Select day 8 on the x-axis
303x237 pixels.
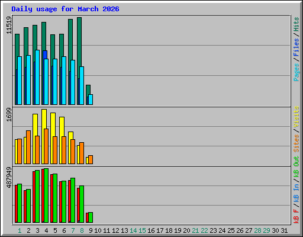pyautogui.click(x=82, y=230)
